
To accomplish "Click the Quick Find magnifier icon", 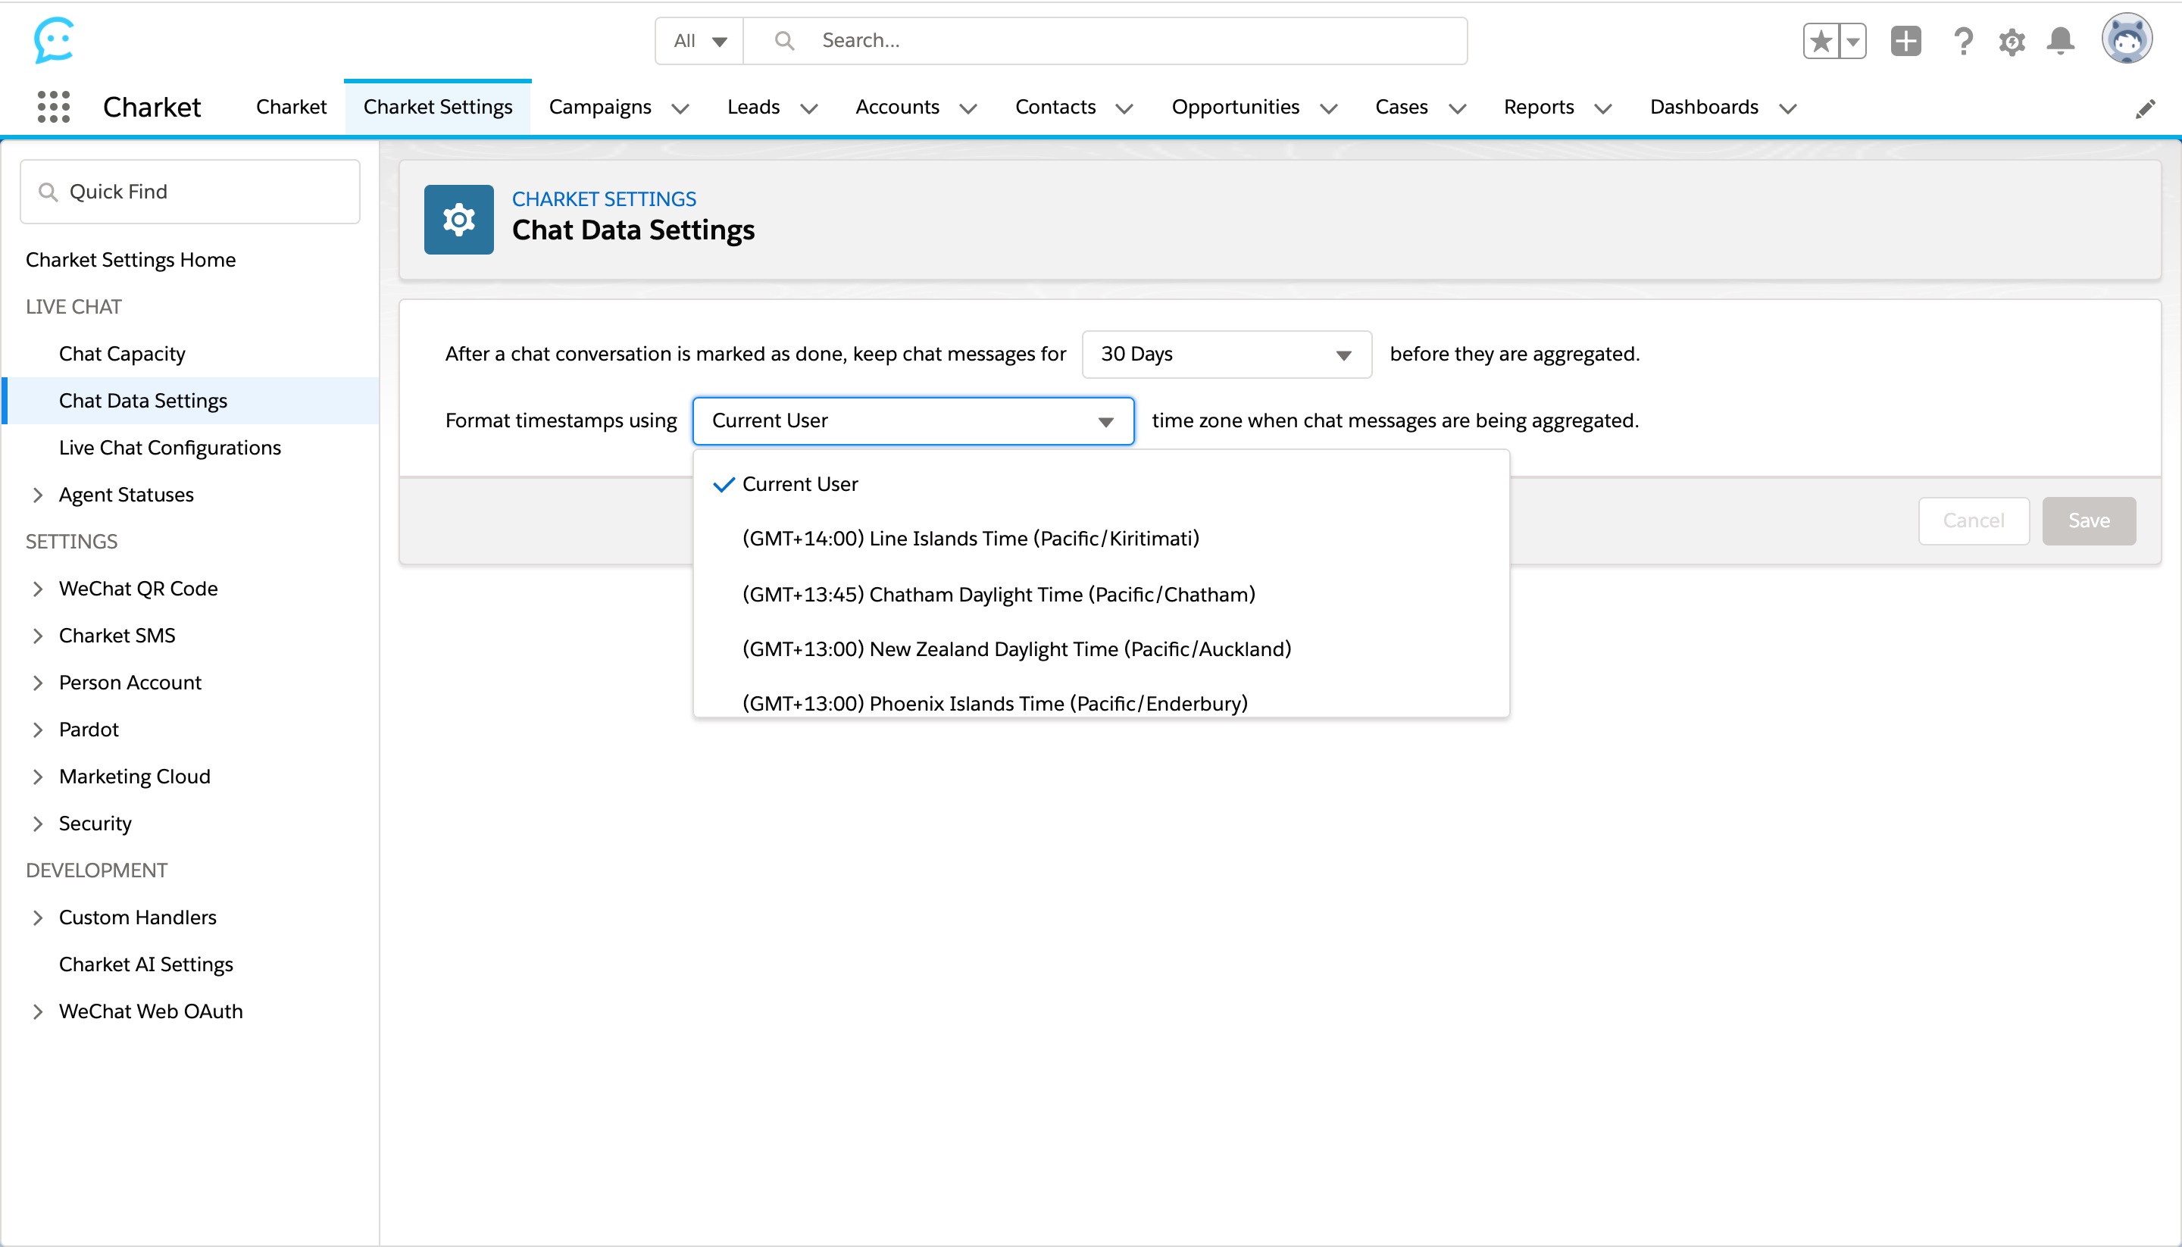I will click(48, 192).
